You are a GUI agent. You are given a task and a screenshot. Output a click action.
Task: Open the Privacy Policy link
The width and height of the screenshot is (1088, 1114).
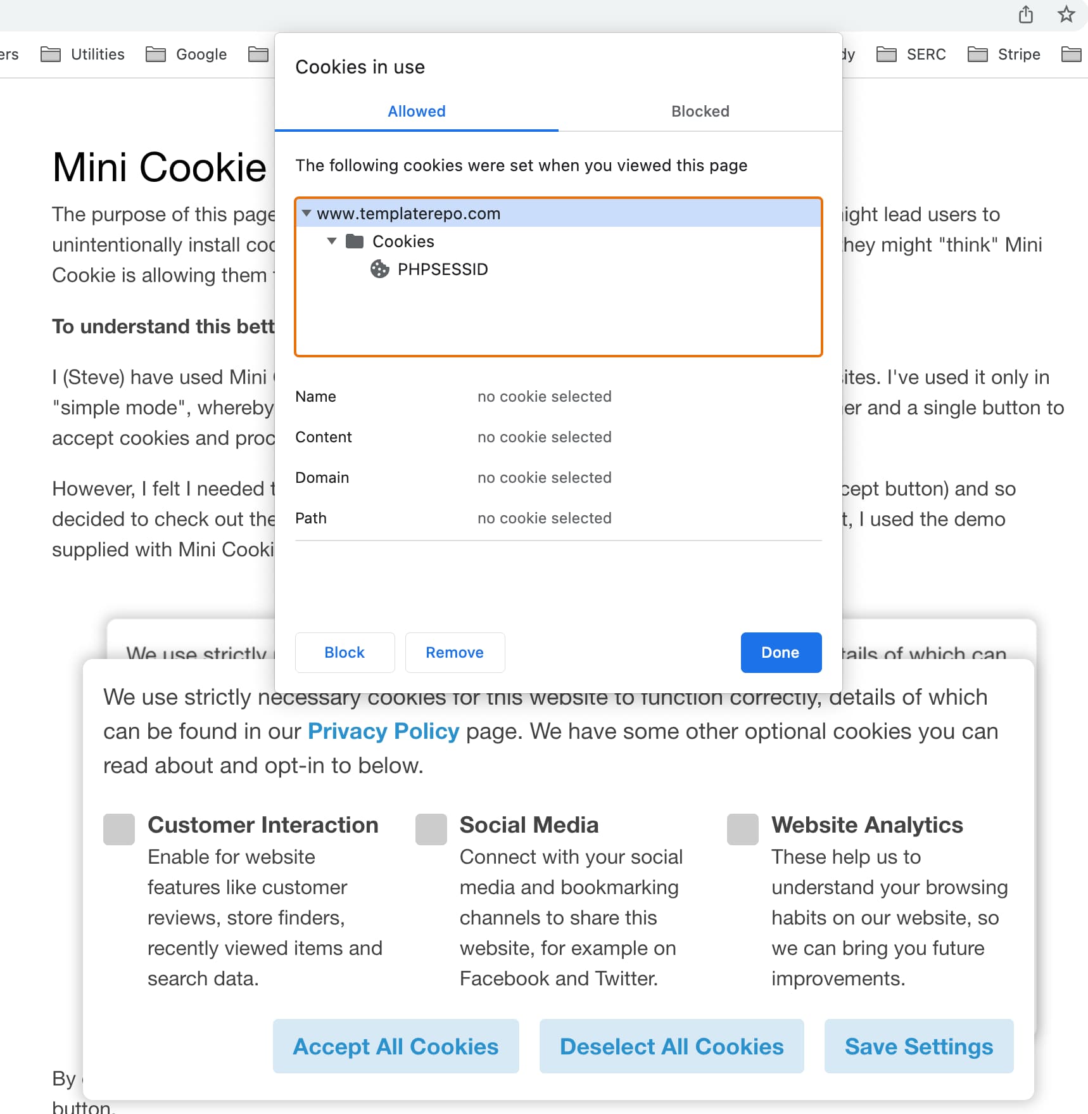[x=383, y=731]
